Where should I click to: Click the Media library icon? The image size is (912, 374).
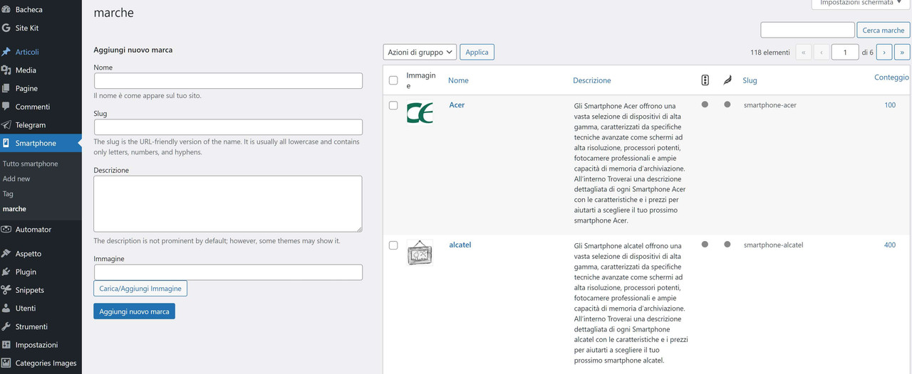pyautogui.click(x=6, y=70)
